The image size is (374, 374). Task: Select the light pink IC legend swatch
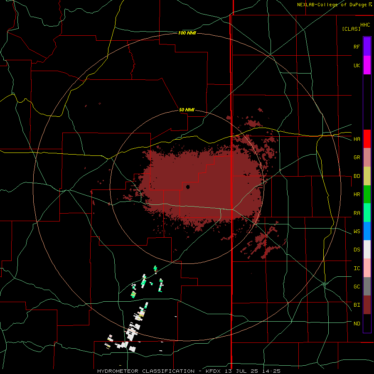[x=367, y=268]
